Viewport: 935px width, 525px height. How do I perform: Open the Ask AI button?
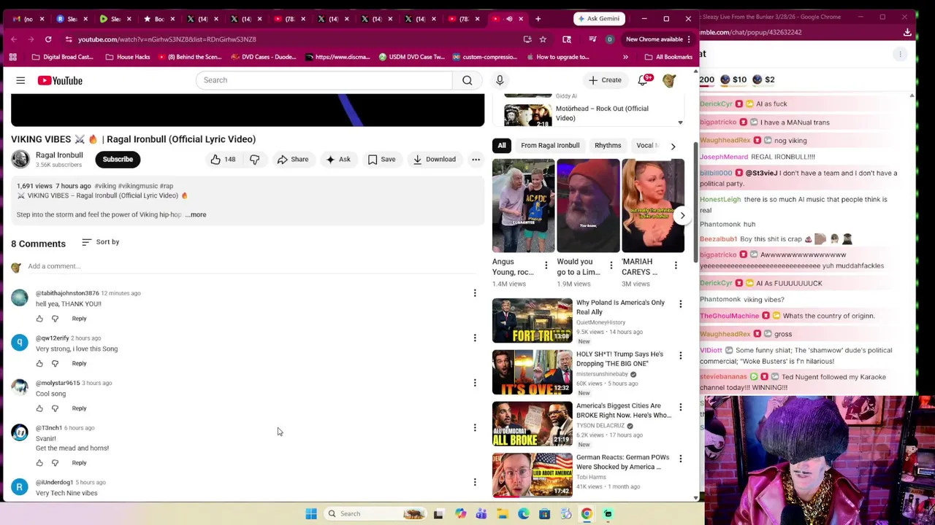point(338,159)
